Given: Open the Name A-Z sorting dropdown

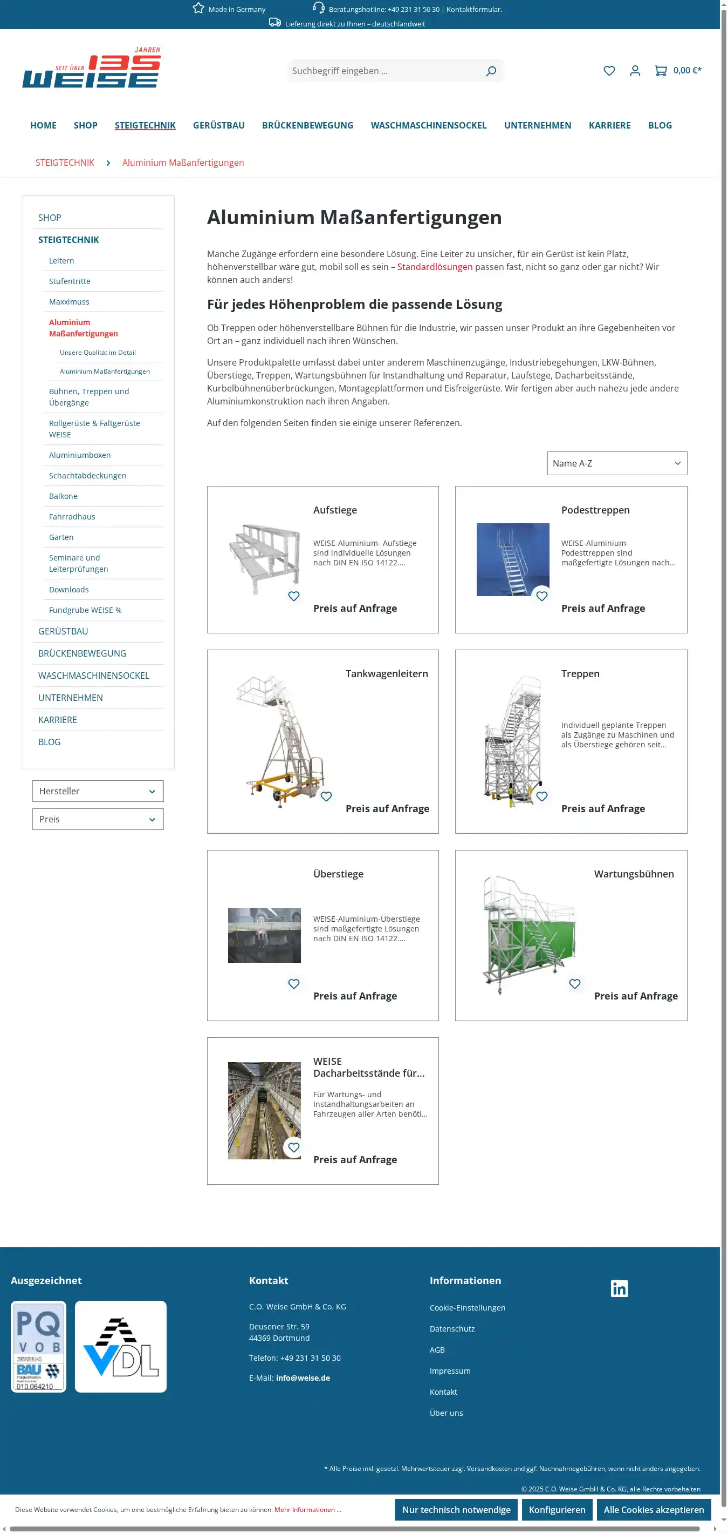Looking at the screenshot, I should tap(616, 463).
